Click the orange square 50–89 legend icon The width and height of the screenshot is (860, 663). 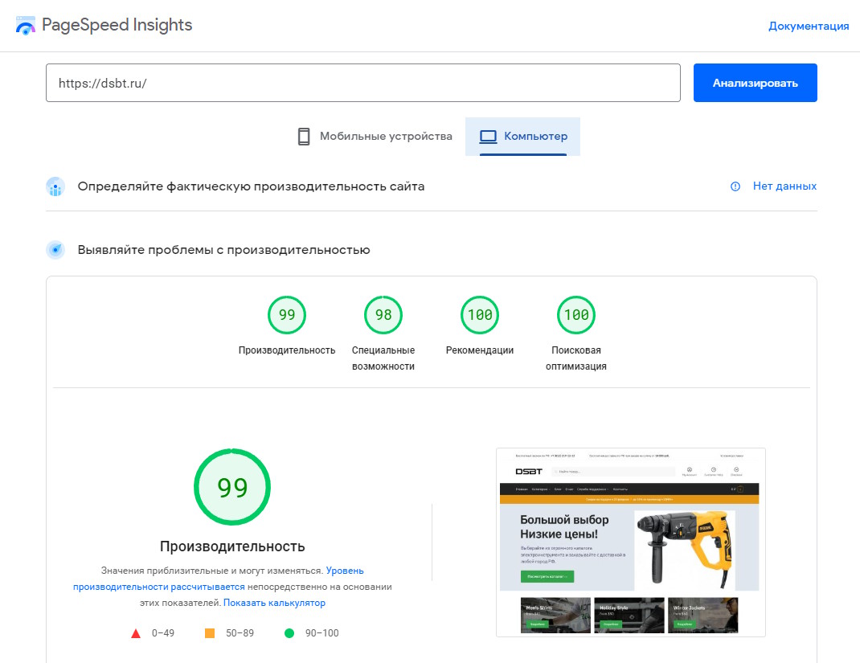coord(210,633)
